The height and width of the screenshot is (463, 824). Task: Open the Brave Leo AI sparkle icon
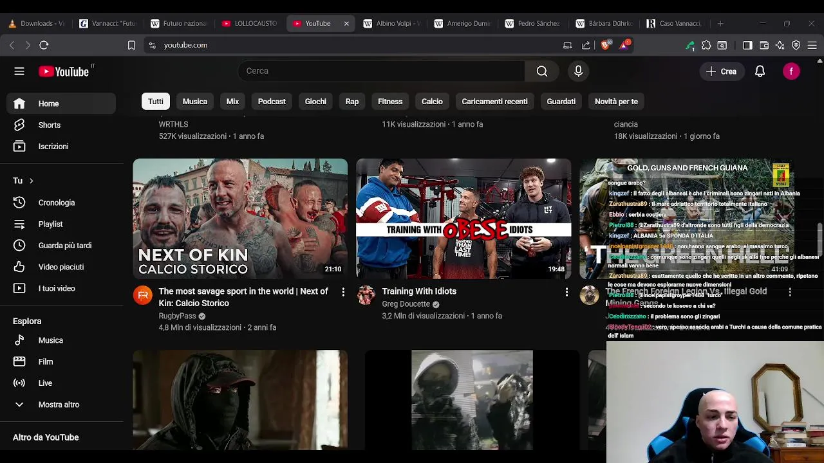pos(780,45)
